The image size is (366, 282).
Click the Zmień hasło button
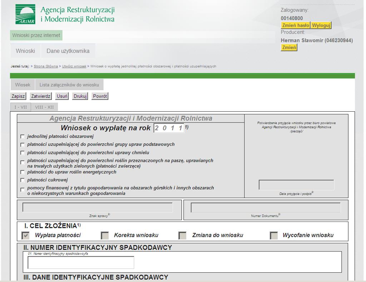point(296,25)
